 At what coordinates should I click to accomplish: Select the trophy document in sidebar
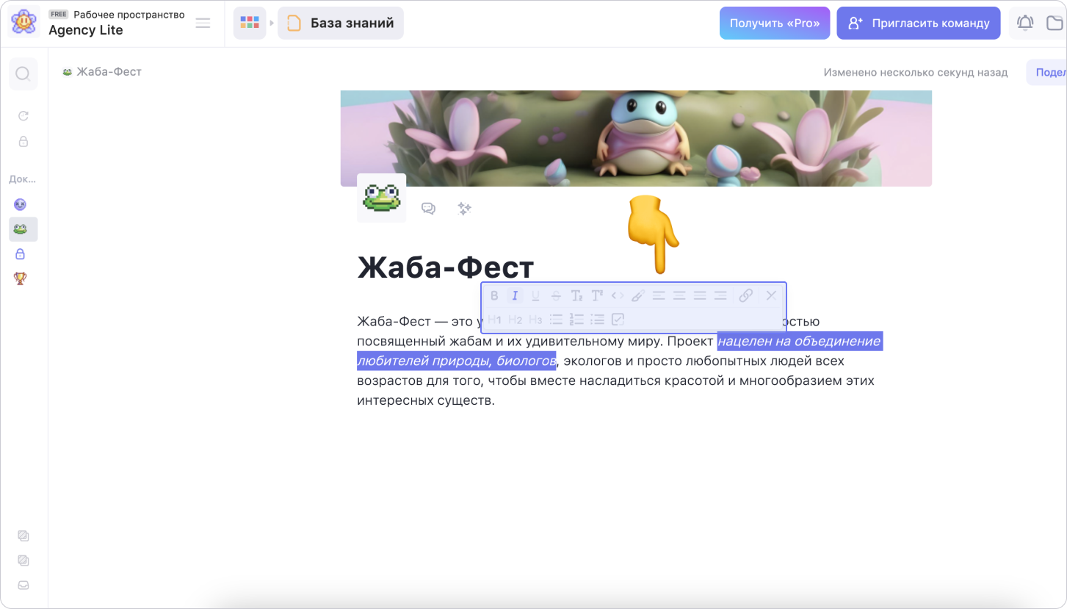click(21, 278)
